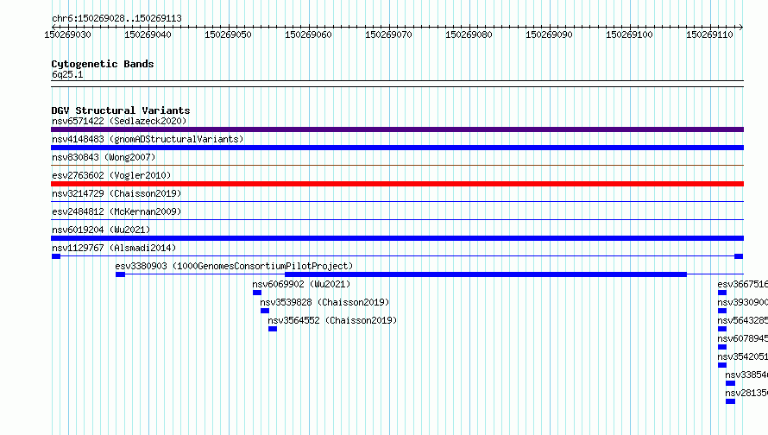Click ruler position 150269050
768x435 pixels.
point(229,35)
